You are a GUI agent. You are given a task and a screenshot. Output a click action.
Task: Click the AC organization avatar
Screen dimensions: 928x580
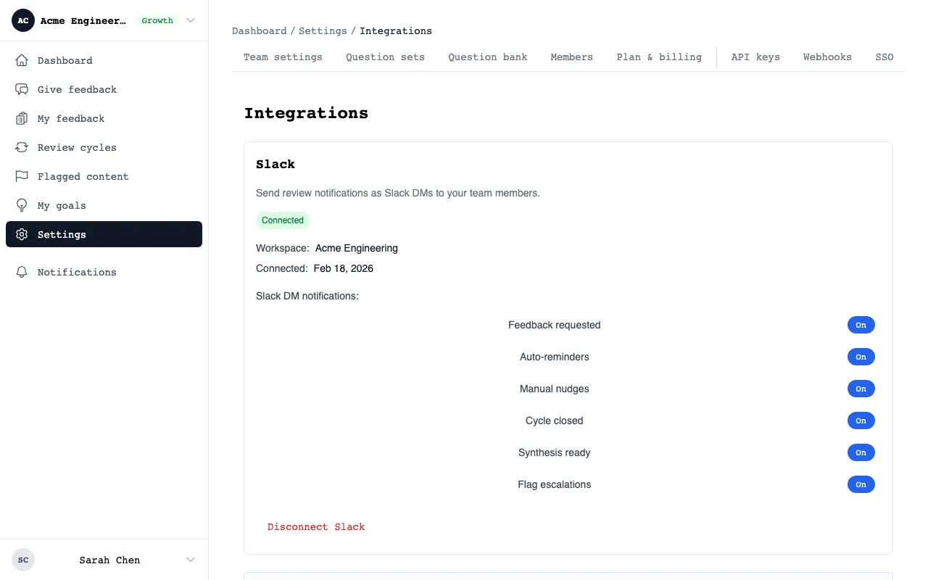pyautogui.click(x=23, y=20)
